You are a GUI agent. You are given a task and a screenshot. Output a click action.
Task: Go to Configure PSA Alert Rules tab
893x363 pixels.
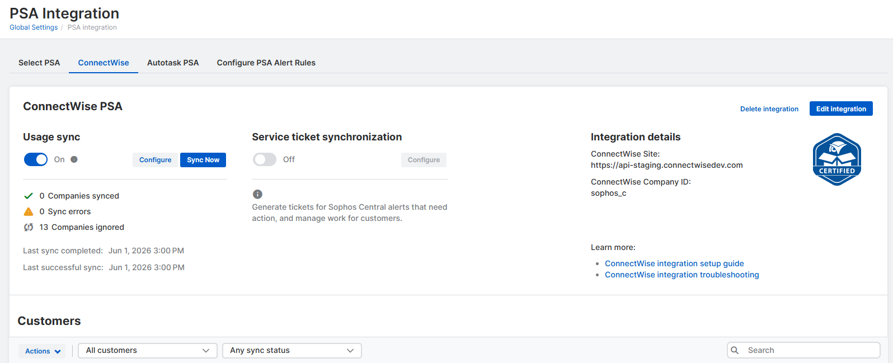point(266,63)
